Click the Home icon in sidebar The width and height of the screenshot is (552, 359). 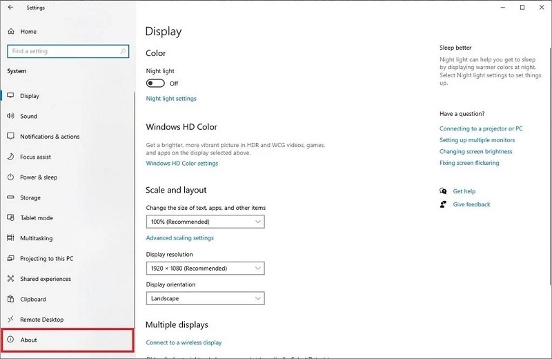click(x=11, y=32)
